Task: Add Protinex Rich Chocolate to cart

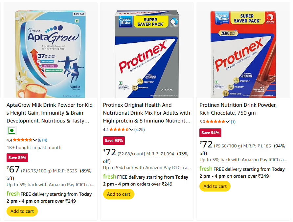Action: [215, 186]
